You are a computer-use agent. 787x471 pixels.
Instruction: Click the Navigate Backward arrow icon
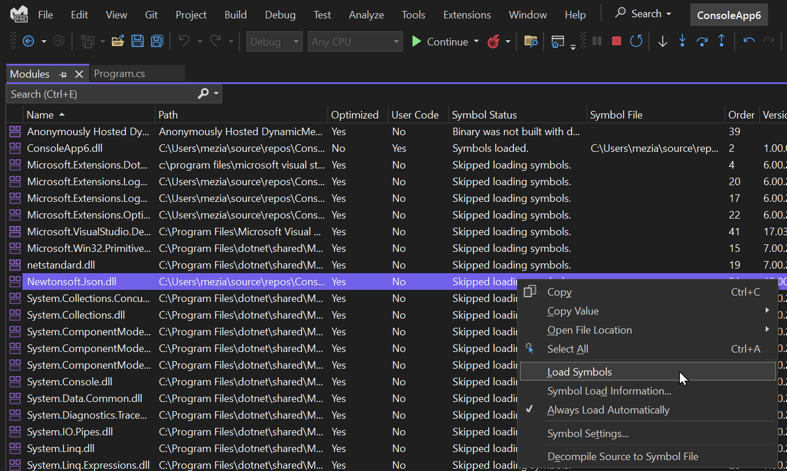click(x=28, y=41)
